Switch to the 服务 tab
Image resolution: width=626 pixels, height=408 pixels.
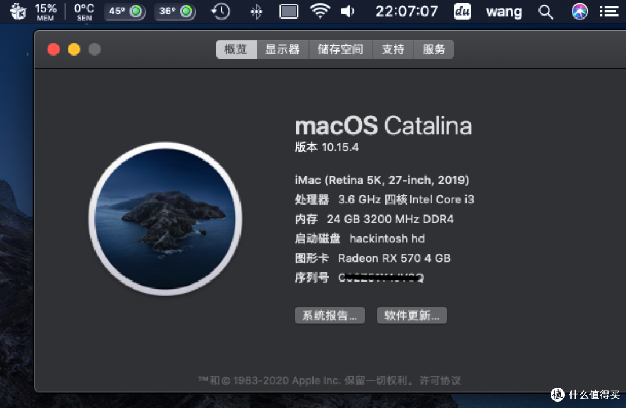point(434,49)
